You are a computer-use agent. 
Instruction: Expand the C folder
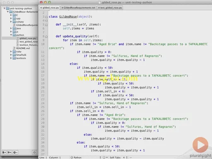coord(11,15)
